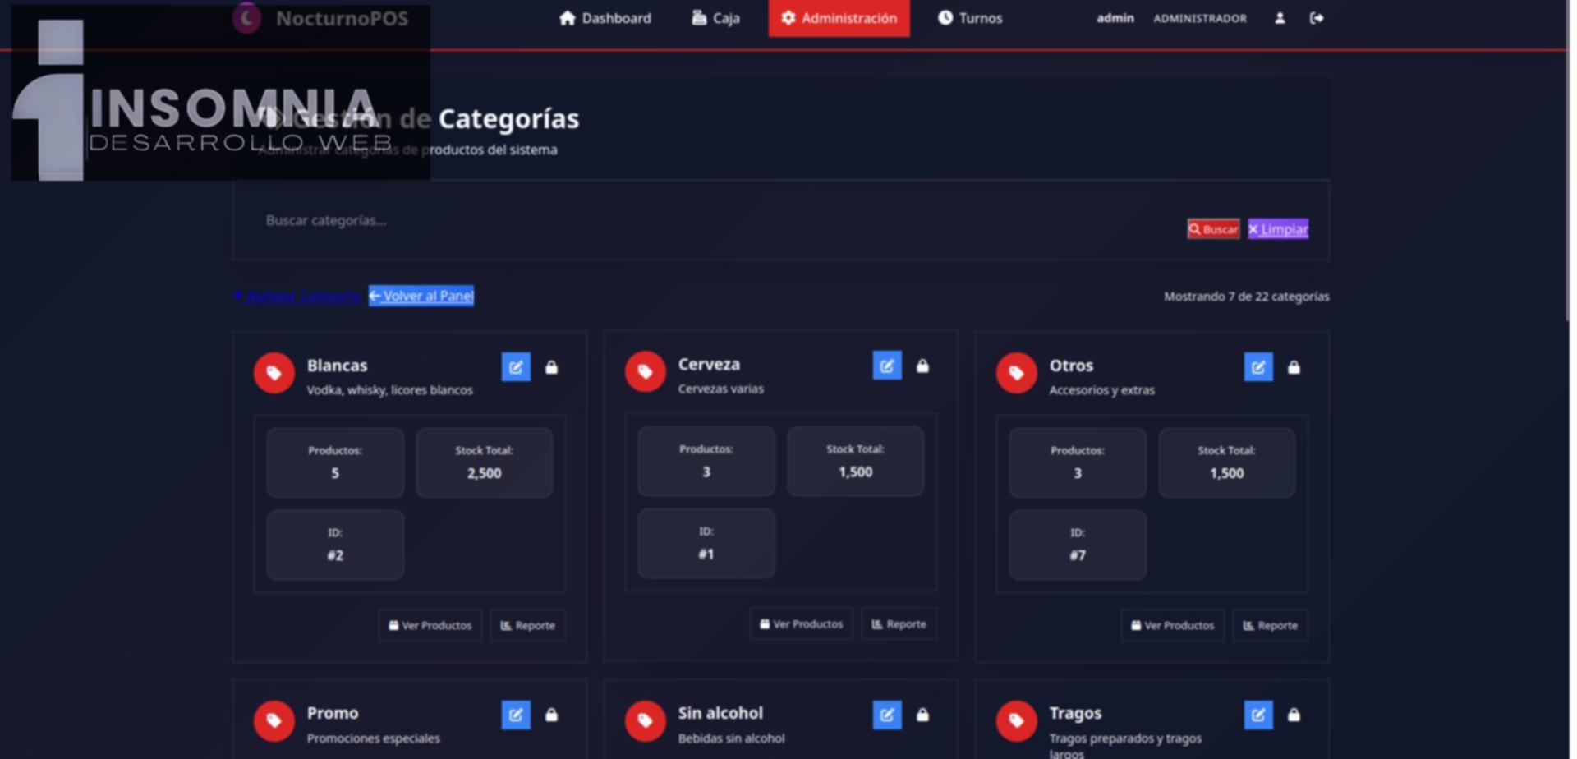Click the lock icon on Cerveza card
This screenshot has width=1577, height=759.
pyautogui.click(x=923, y=366)
